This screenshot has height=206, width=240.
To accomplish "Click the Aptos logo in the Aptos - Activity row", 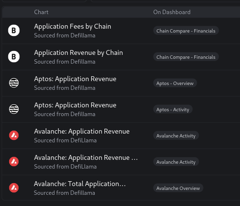I will click(14, 109).
